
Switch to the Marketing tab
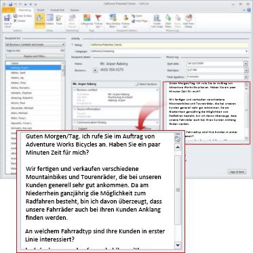[x=25, y=10]
